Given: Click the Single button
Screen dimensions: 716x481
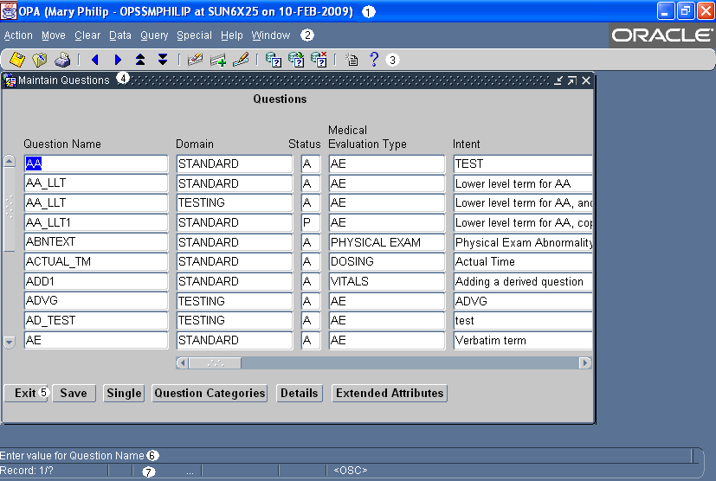Looking at the screenshot, I should [x=124, y=393].
